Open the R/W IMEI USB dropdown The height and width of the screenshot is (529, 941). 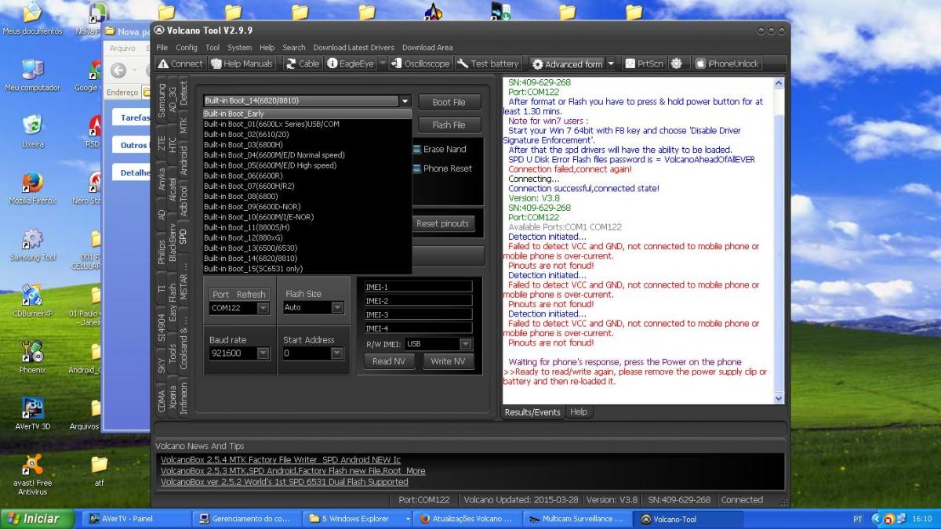[x=466, y=344]
